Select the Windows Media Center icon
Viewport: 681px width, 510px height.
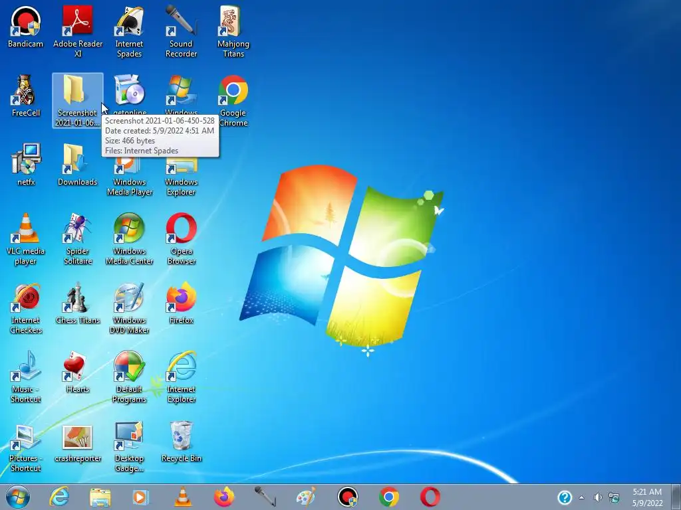point(130,238)
